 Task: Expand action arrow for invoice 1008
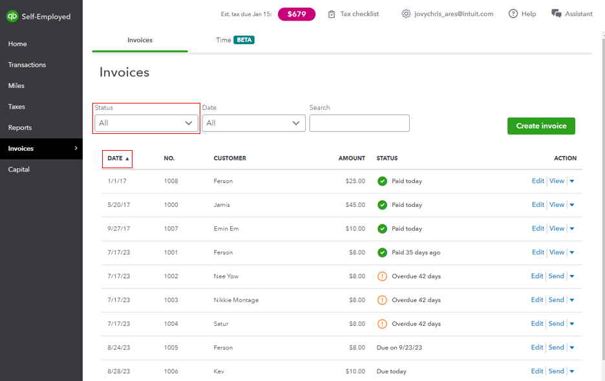coord(572,181)
